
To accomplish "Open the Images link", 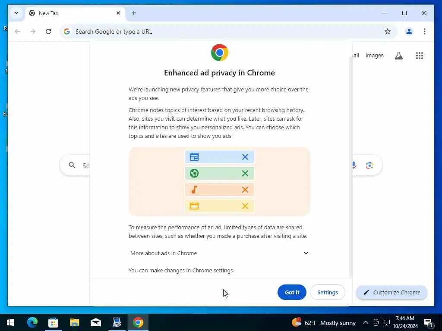I will pyautogui.click(x=374, y=56).
